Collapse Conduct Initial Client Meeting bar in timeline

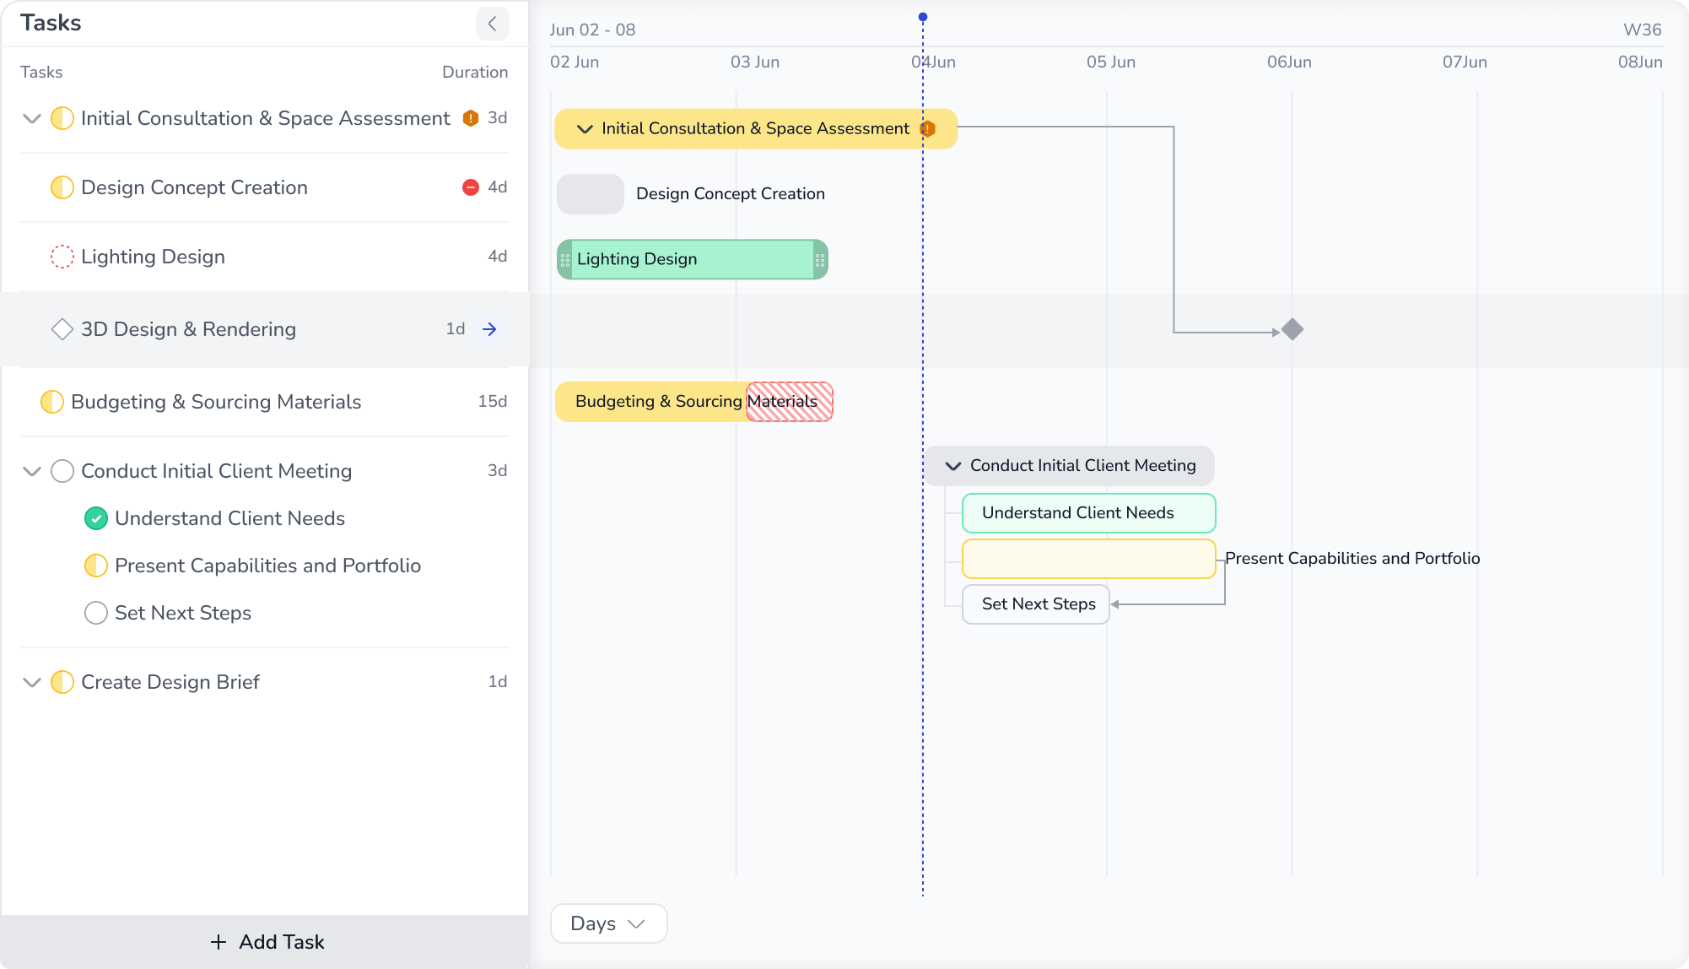953,466
